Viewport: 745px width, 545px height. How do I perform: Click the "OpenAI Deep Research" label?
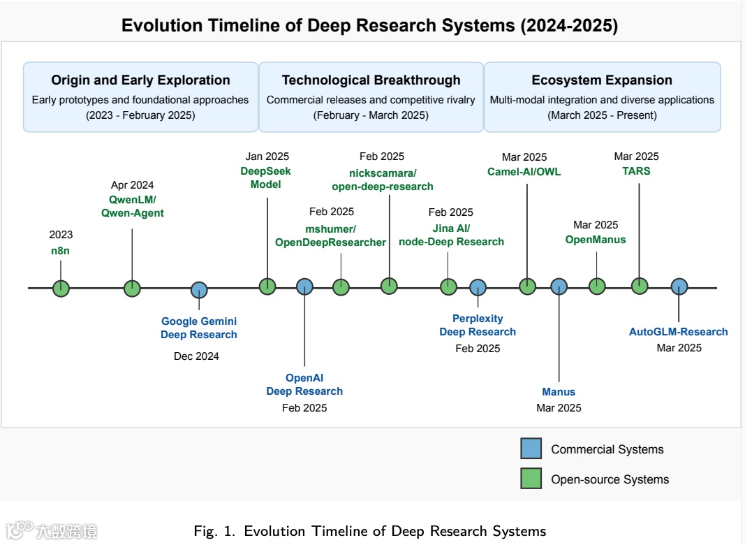click(304, 384)
